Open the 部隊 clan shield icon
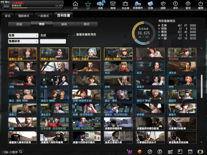Image resolution: width=207 pixels, height=155 pixels. click(x=163, y=5)
